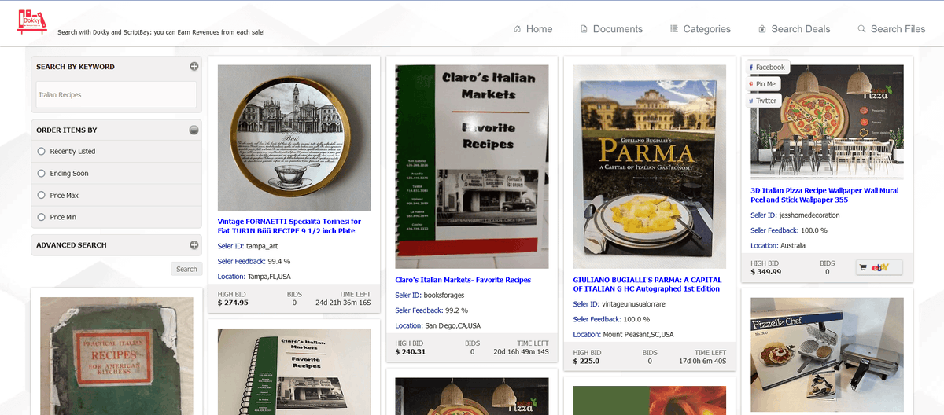The height and width of the screenshot is (415, 944).
Task: Click the $ 225.0 high bid value
Action: click(x=586, y=361)
